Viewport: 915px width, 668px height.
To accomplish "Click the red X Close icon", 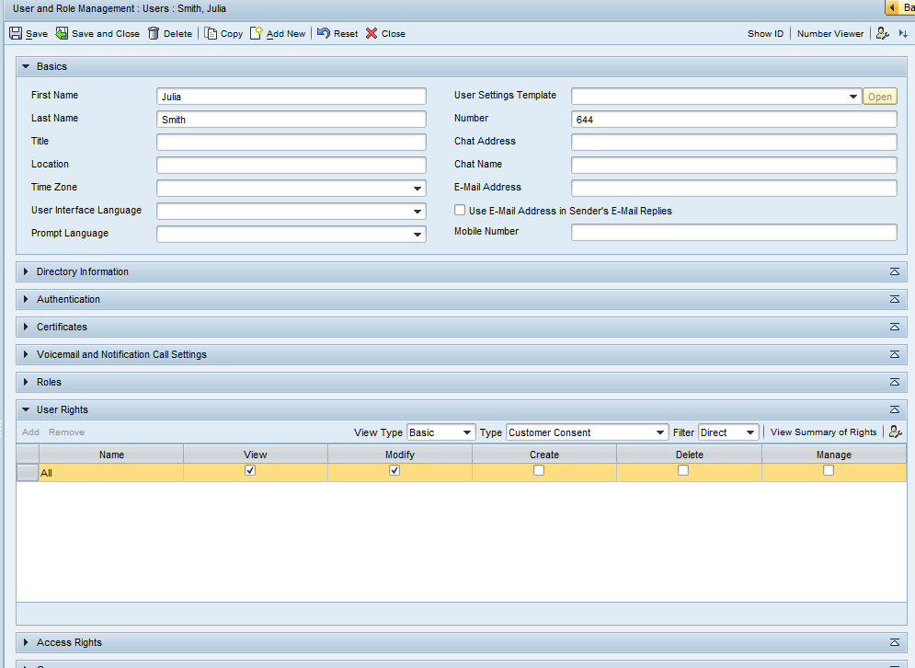I will pyautogui.click(x=372, y=33).
